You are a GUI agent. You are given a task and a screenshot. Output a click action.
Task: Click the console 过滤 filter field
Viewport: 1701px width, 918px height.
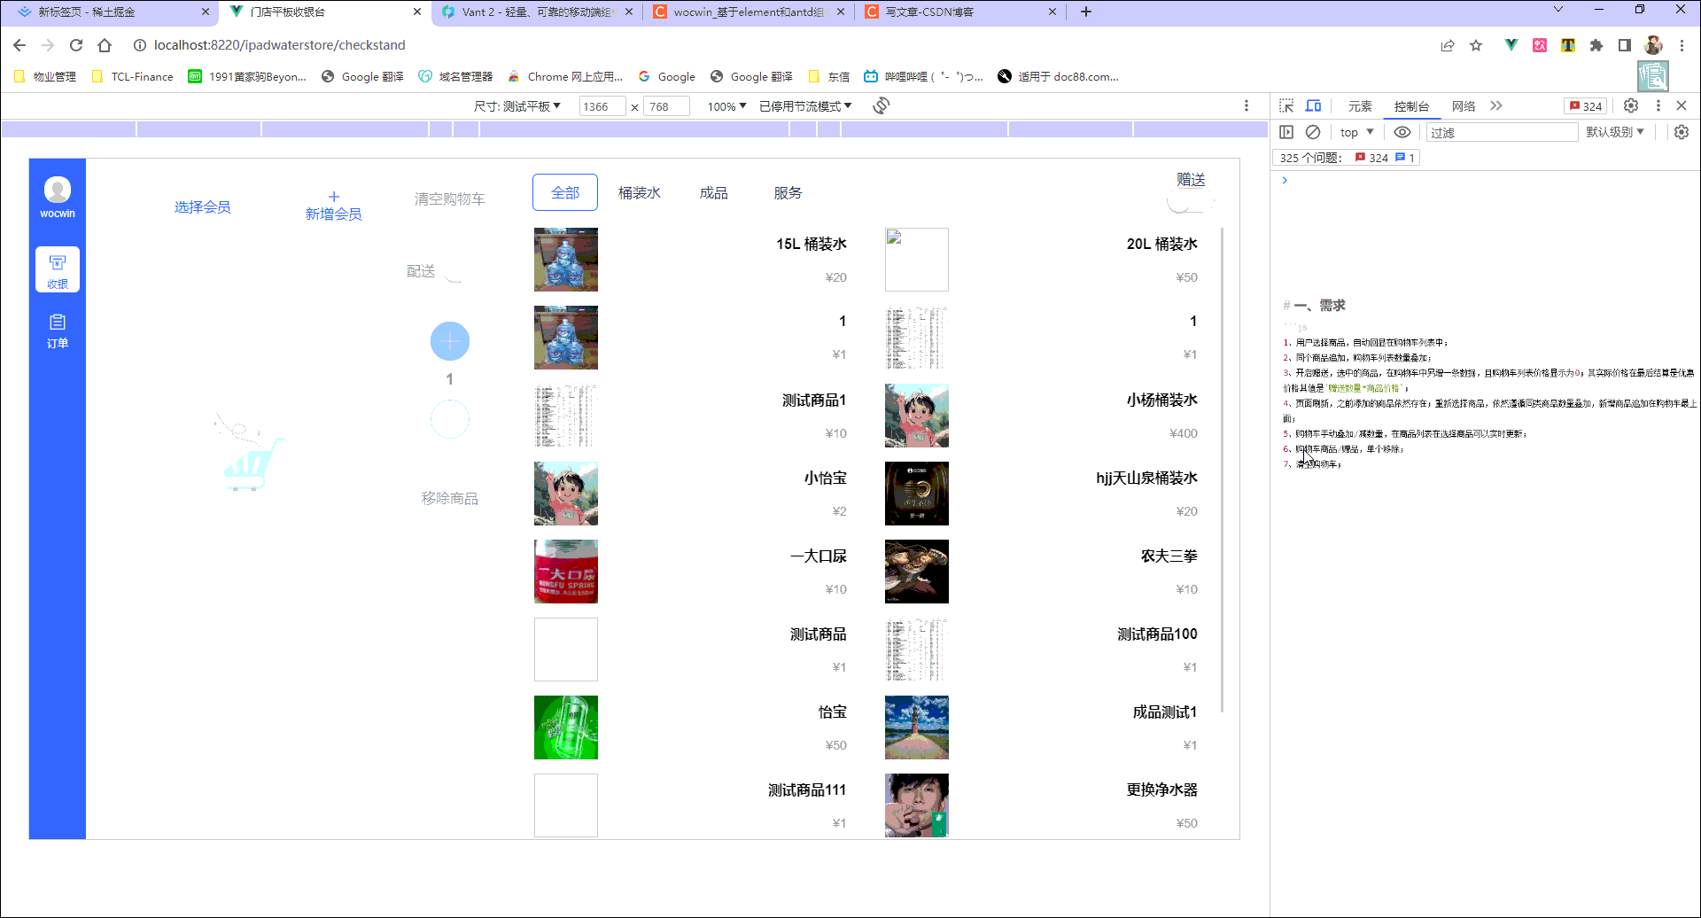point(1502,132)
